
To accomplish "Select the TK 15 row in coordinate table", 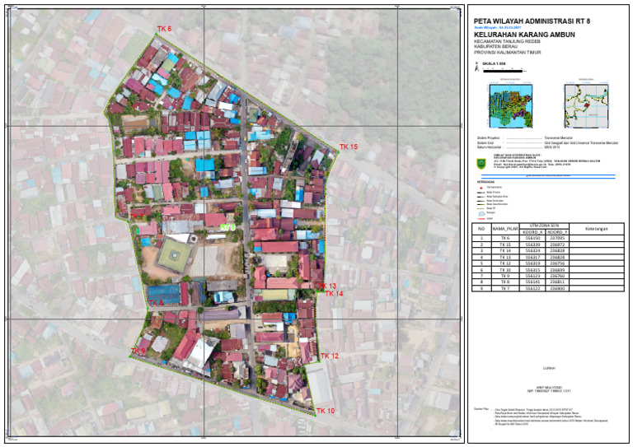I will coord(548,244).
